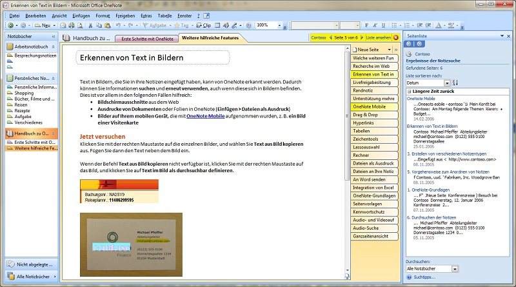This screenshot has width=516, height=287.
Task: Open the Datum sort dropdown
Action: (x=447, y=83)
